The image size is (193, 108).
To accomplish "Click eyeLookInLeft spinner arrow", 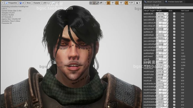I will point(167,20).
